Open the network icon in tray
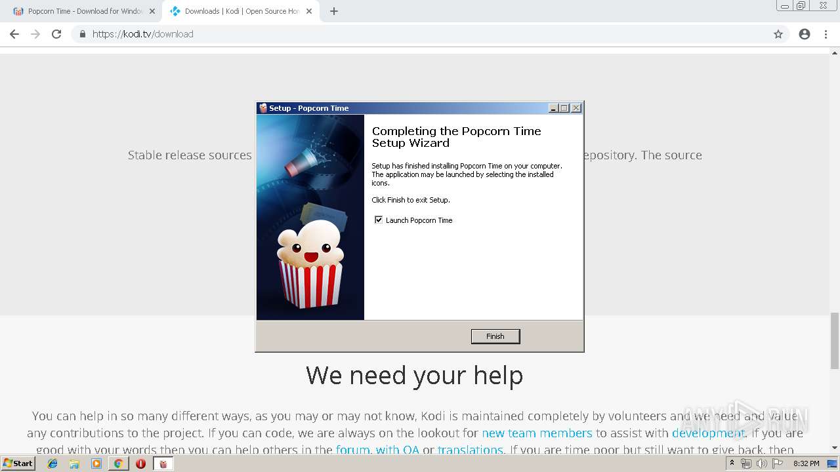This screenshot has width=840, height=472. click(746, 463)
